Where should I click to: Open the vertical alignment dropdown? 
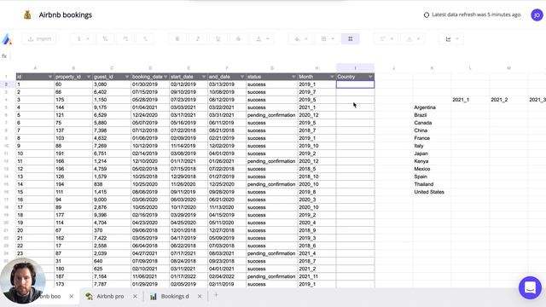point(412,38)
